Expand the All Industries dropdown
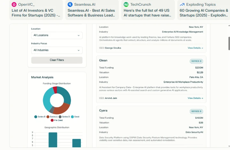Image resolution: width=230 pixels, height=150 pixels. click(57, 50)
